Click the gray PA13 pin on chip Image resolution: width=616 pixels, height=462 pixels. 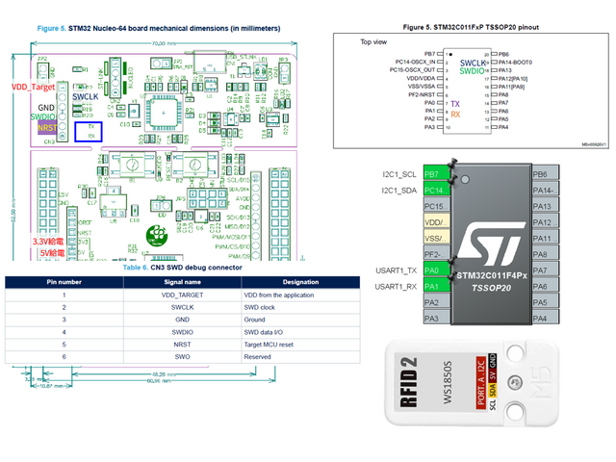[x=544, y=206]
